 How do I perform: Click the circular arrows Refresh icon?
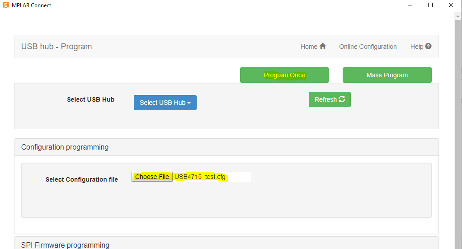(342, 99)
